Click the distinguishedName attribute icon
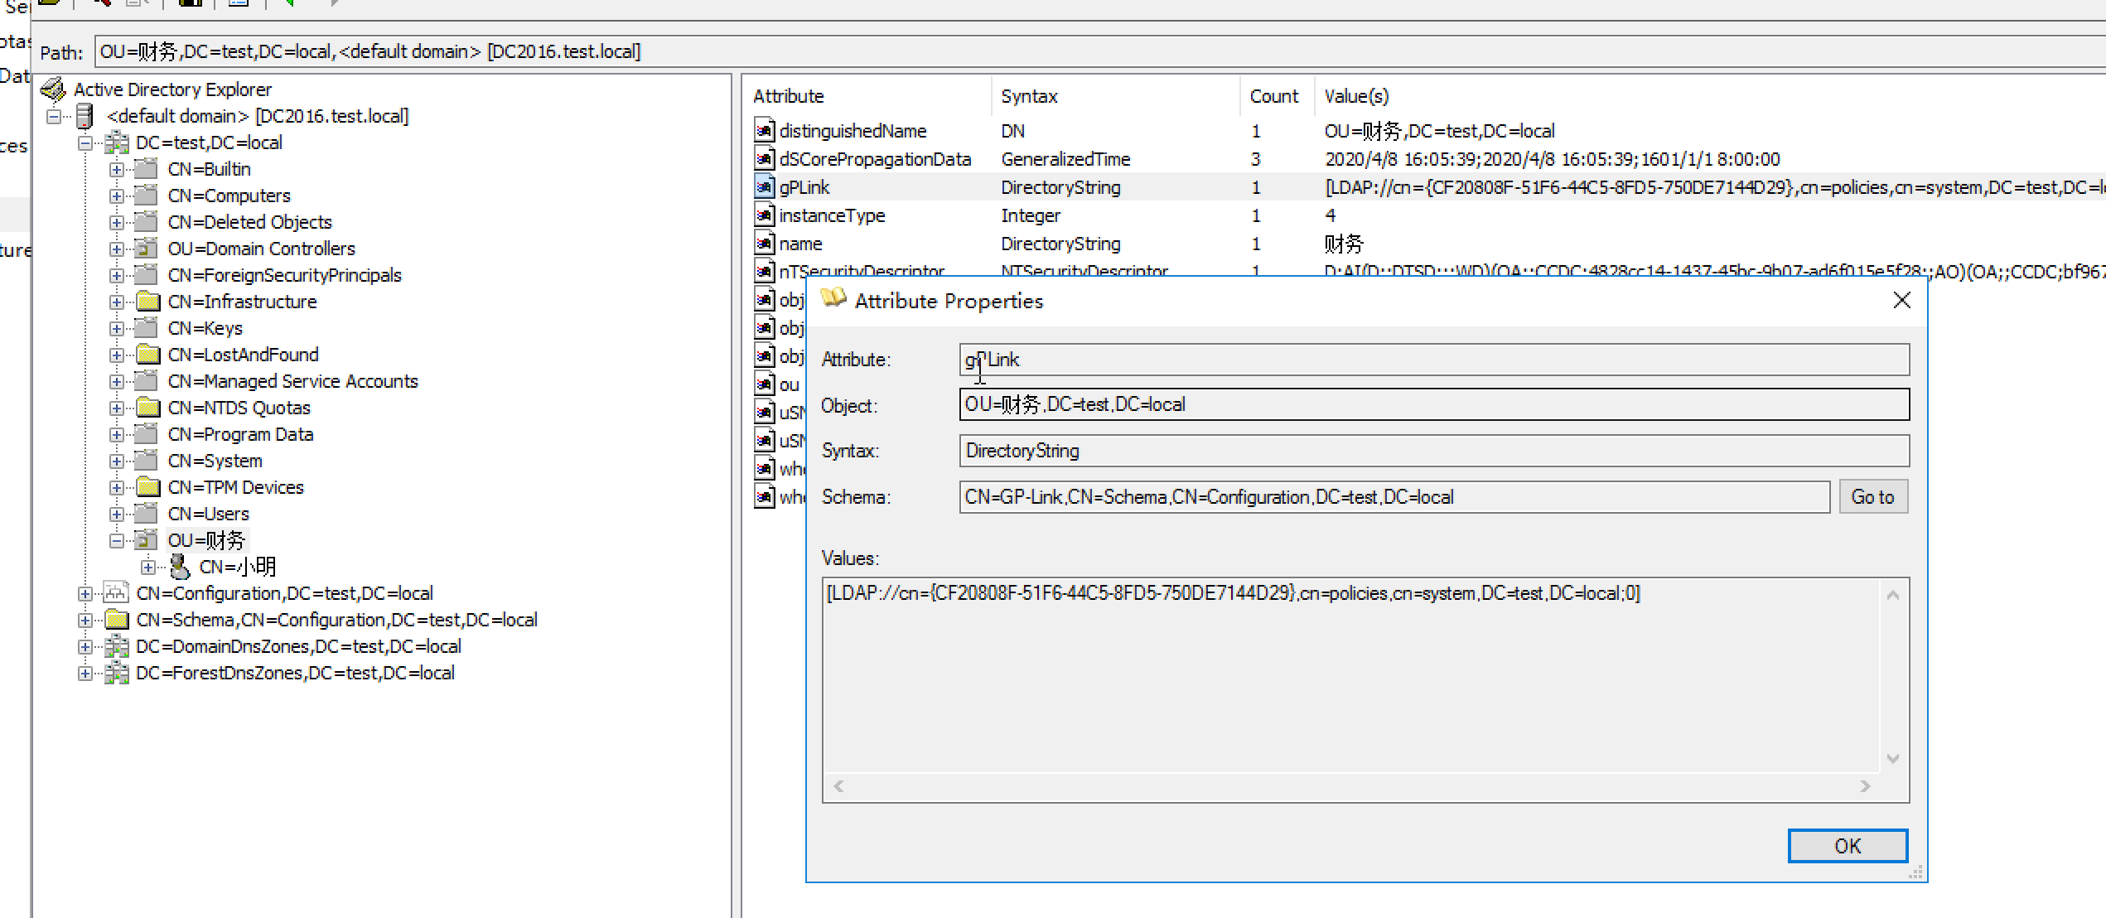This screenshot has width=2106, height=918. click(764, 130)
